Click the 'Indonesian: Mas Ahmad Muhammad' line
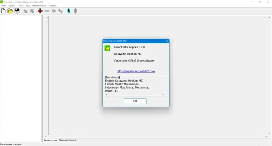Screen dimensions: 272x146 click(x=127, y=88)
